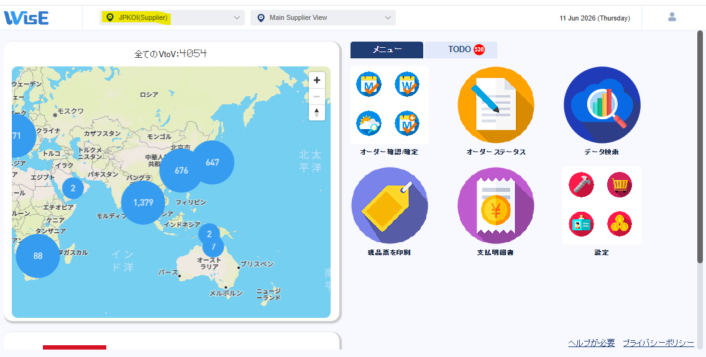Click the shopping cart settings icon
Image resolution: width=706 pixels, height=357 pixels.
[620, 184]
